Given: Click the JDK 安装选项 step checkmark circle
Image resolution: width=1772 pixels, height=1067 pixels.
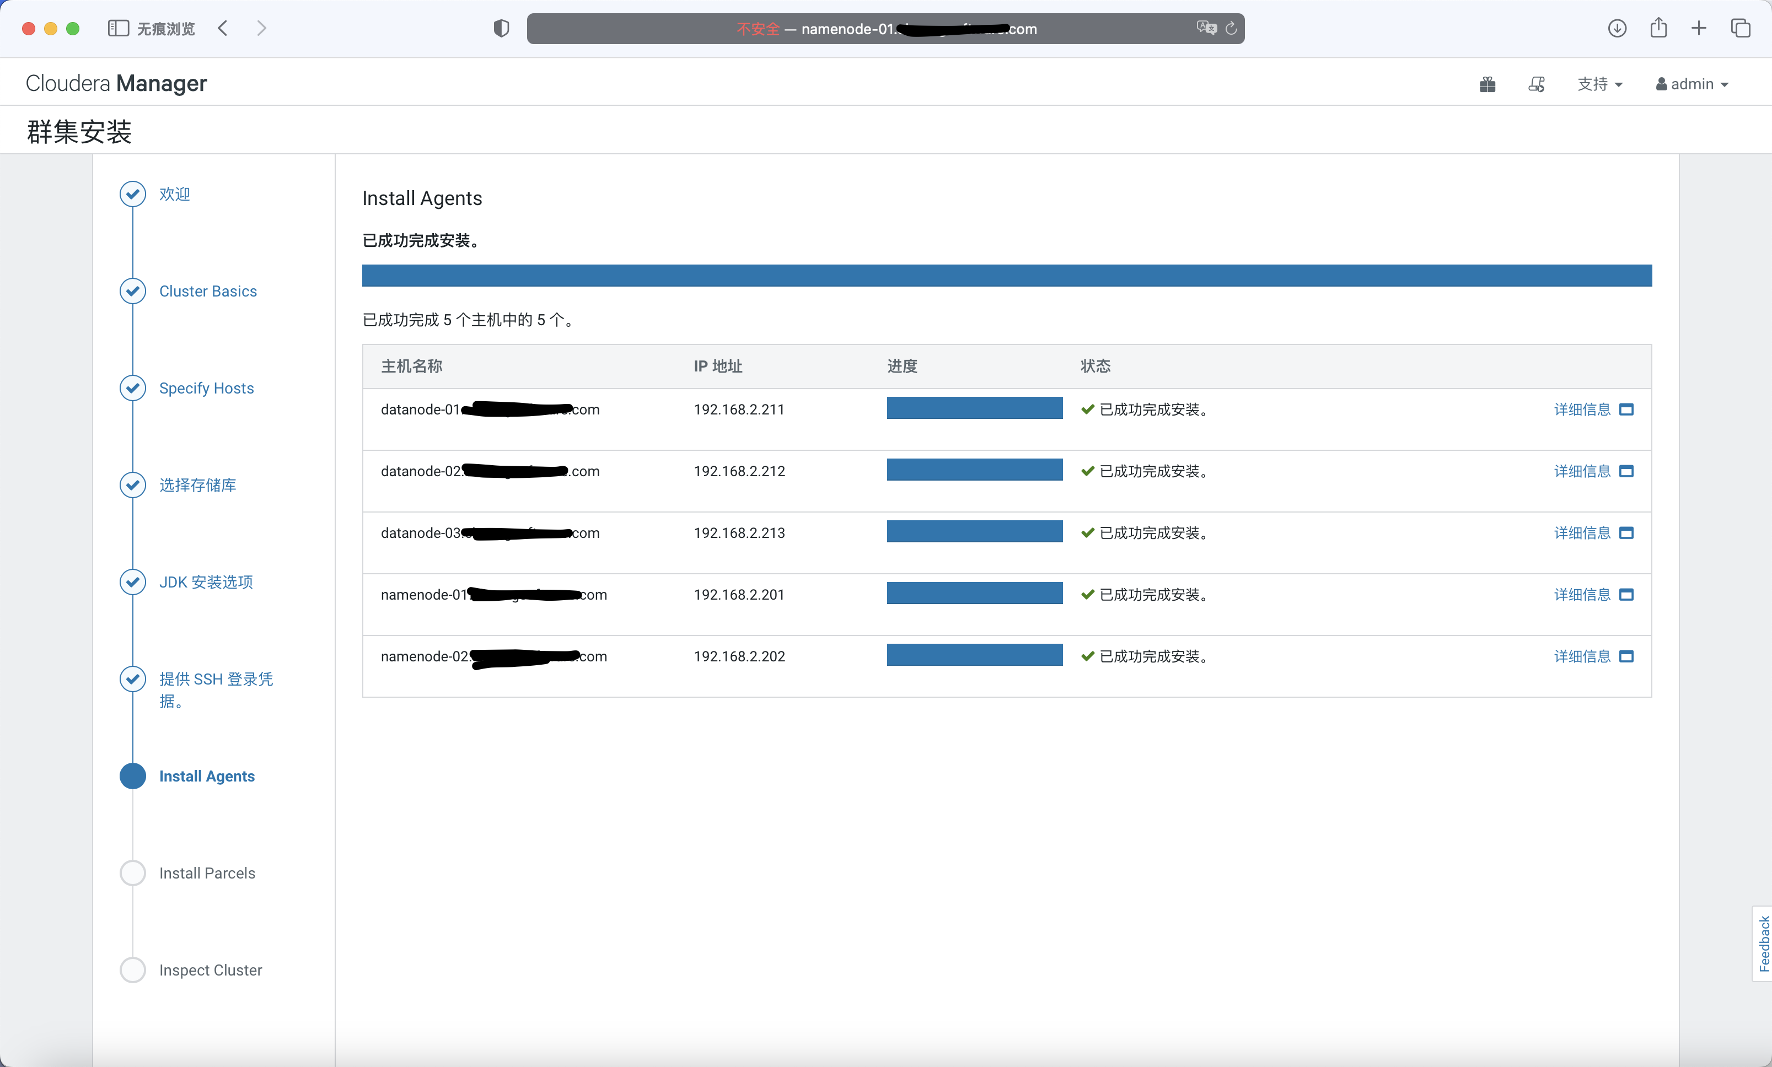Looking at the screenshot, I should click(132, 581).
